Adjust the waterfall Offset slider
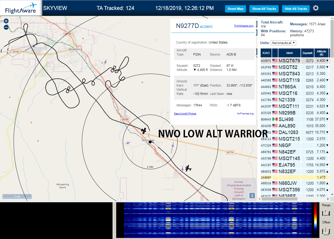Screen dimensions: 334x239 click(x=326, y=231)
